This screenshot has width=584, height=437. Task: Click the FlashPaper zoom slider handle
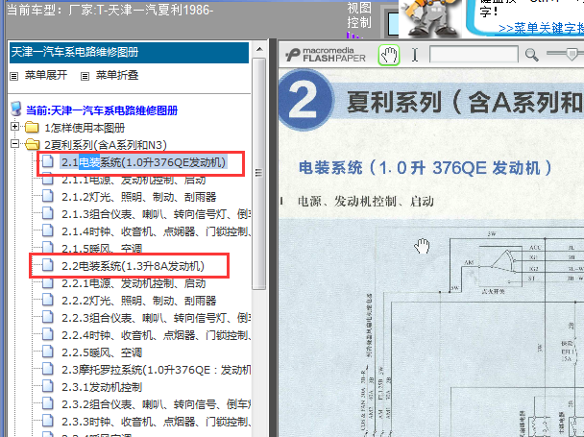572,54
